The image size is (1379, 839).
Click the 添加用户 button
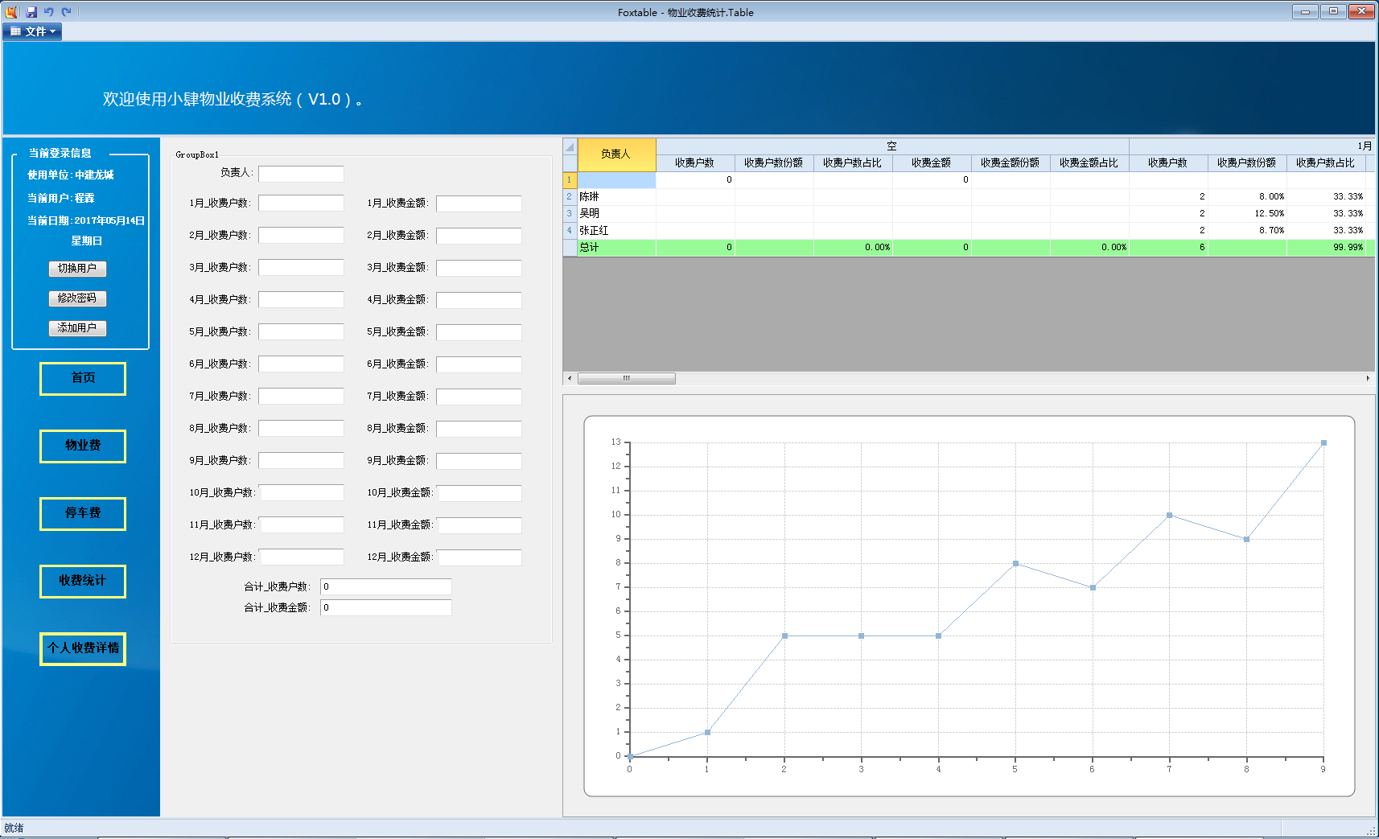tap(77, 328)
